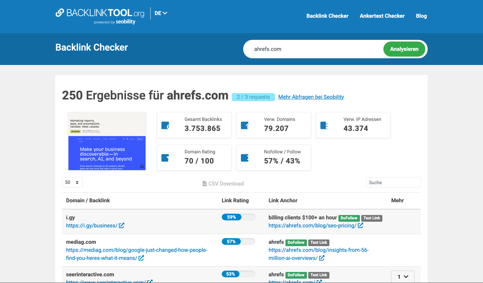Click the 2 / 3 requests badge

coord(253,97)
